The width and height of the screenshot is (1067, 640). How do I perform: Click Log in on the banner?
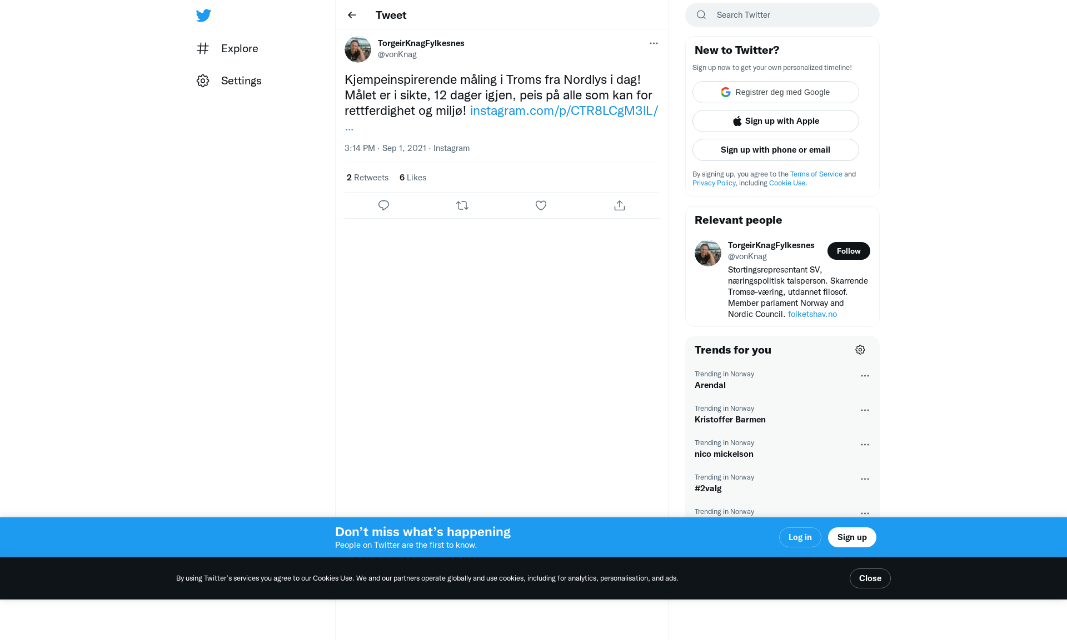(x=800, y=537)
